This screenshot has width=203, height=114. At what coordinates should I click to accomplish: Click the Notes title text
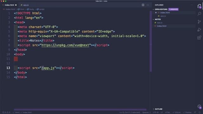point(35,41)
